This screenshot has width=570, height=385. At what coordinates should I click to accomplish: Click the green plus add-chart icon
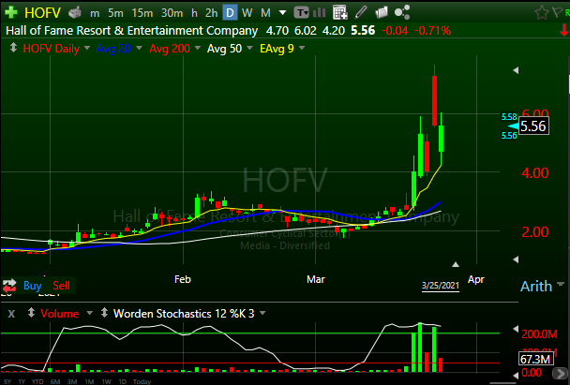[x=11, y=12]
